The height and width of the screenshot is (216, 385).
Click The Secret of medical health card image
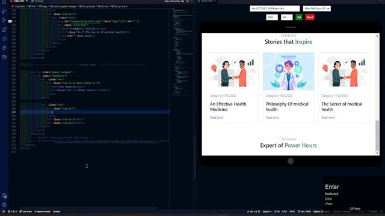(x=344, y=71)
